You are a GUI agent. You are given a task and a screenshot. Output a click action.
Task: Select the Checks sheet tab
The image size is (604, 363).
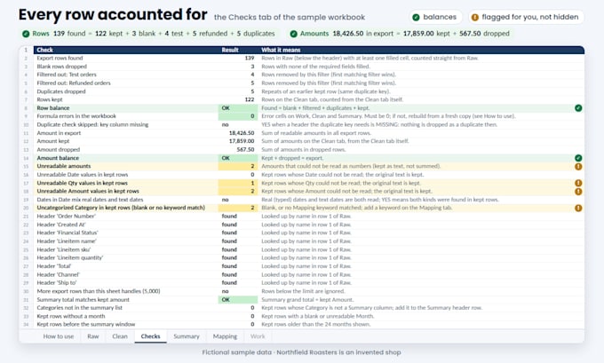[x=151, y=336]
